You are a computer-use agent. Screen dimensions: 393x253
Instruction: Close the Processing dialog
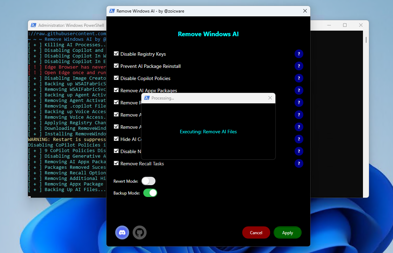[270, 98]
